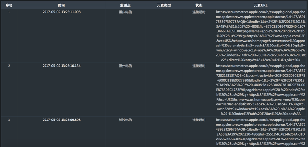Open the securemetrics URL in row 3

[261, 132]
